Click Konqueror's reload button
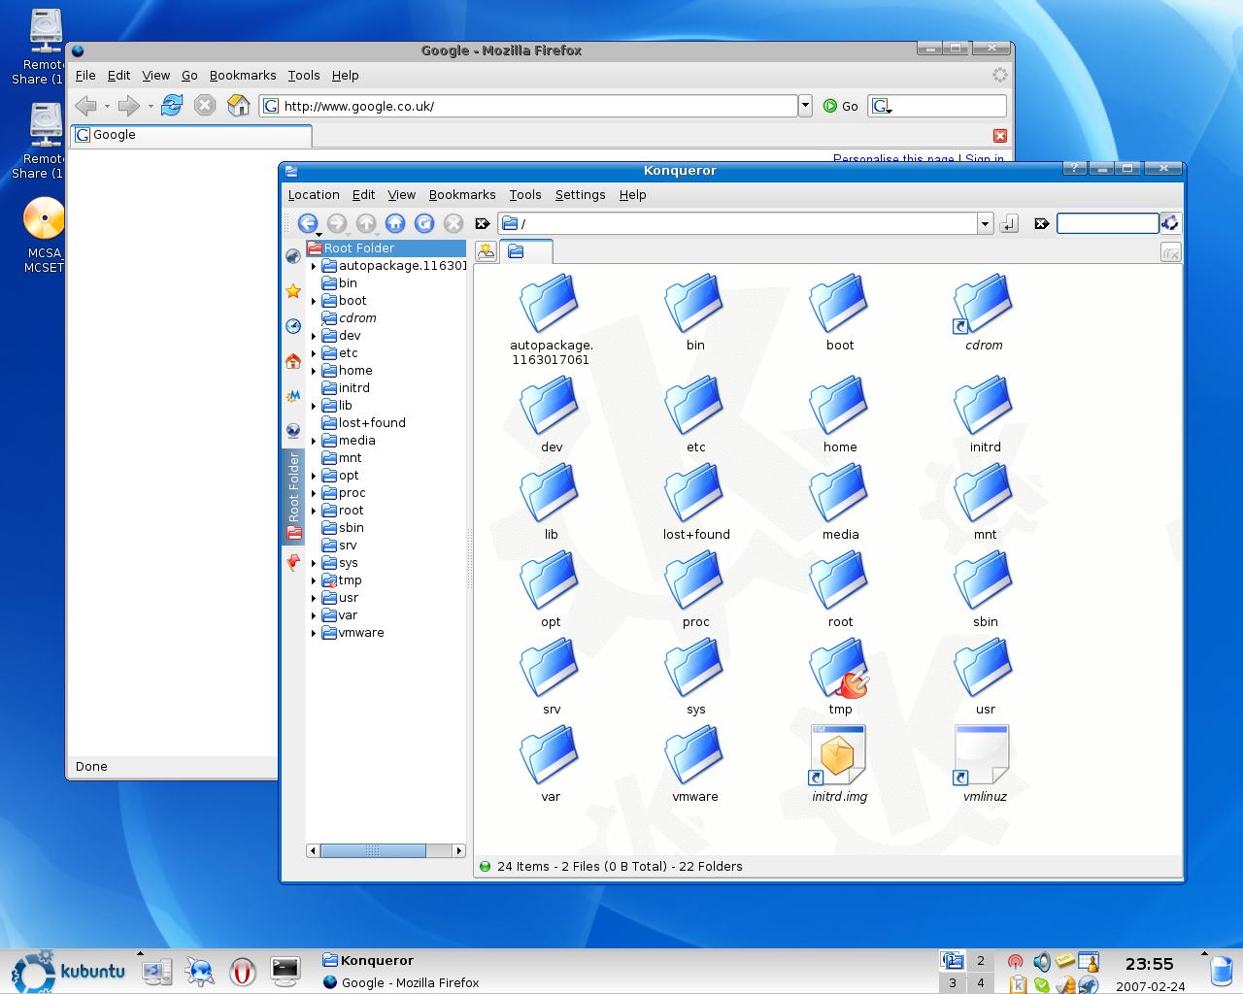 click(423, 223)
